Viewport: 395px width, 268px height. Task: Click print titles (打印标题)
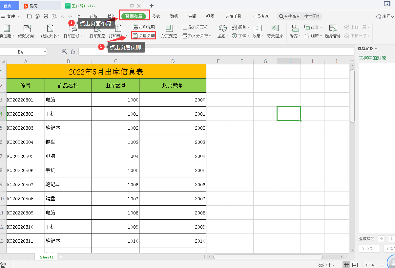(x=144, y=27)
